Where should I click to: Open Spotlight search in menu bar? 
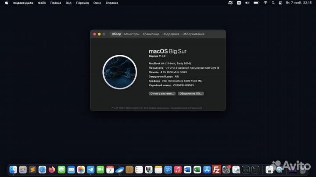(x=273, y=3)
